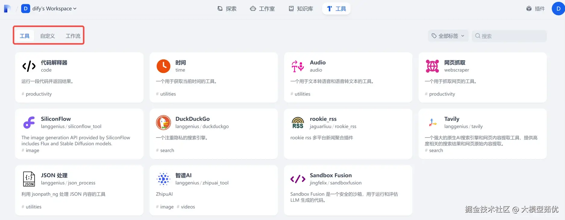
Task: Click the langgenius / siliconflow_tool subtitle
Action: 71,127
